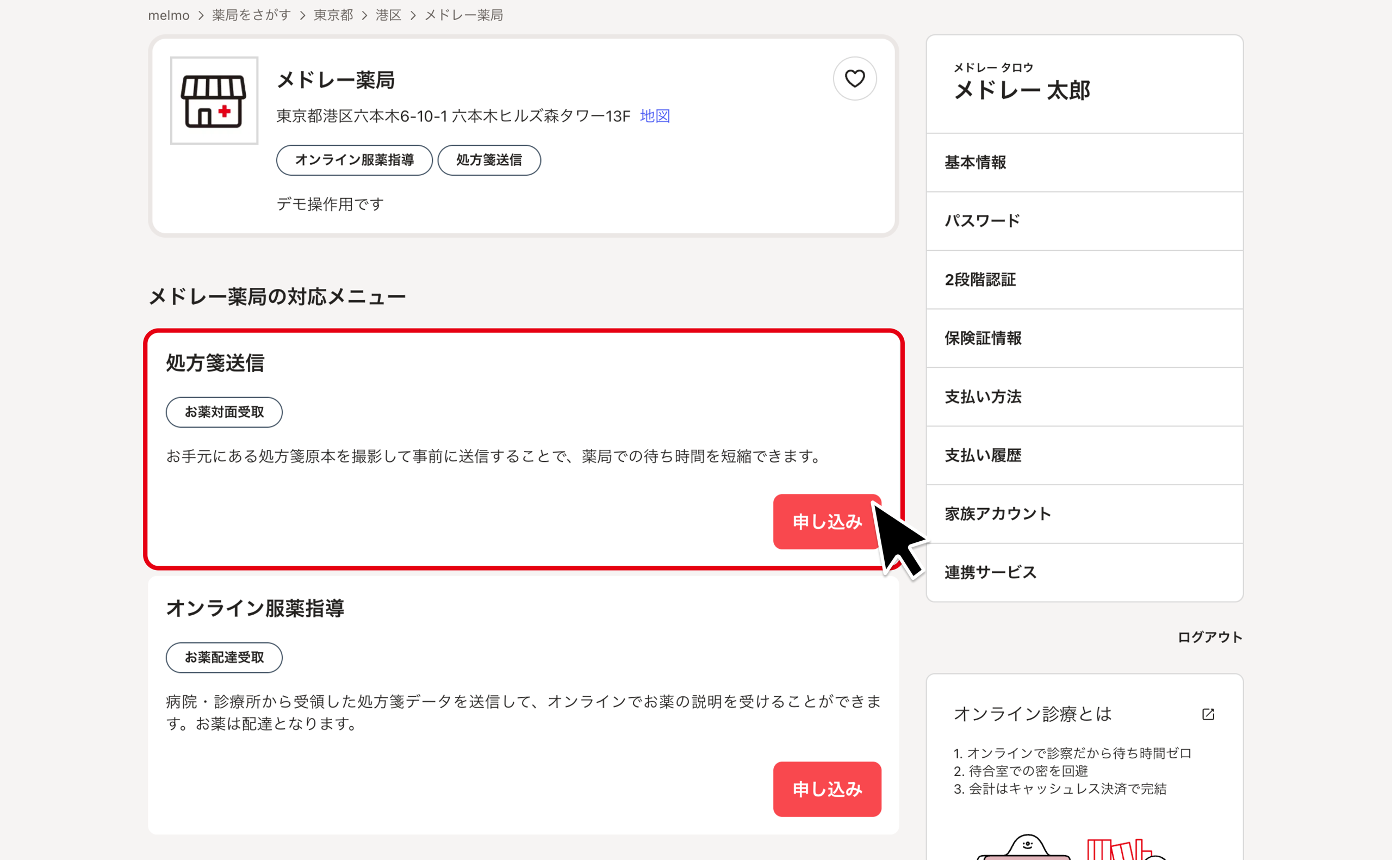This screenshot has height=860, width=1392.
Task: Open external link icon beside オンライン診療とは
Action: click(x=1208, y=714)
